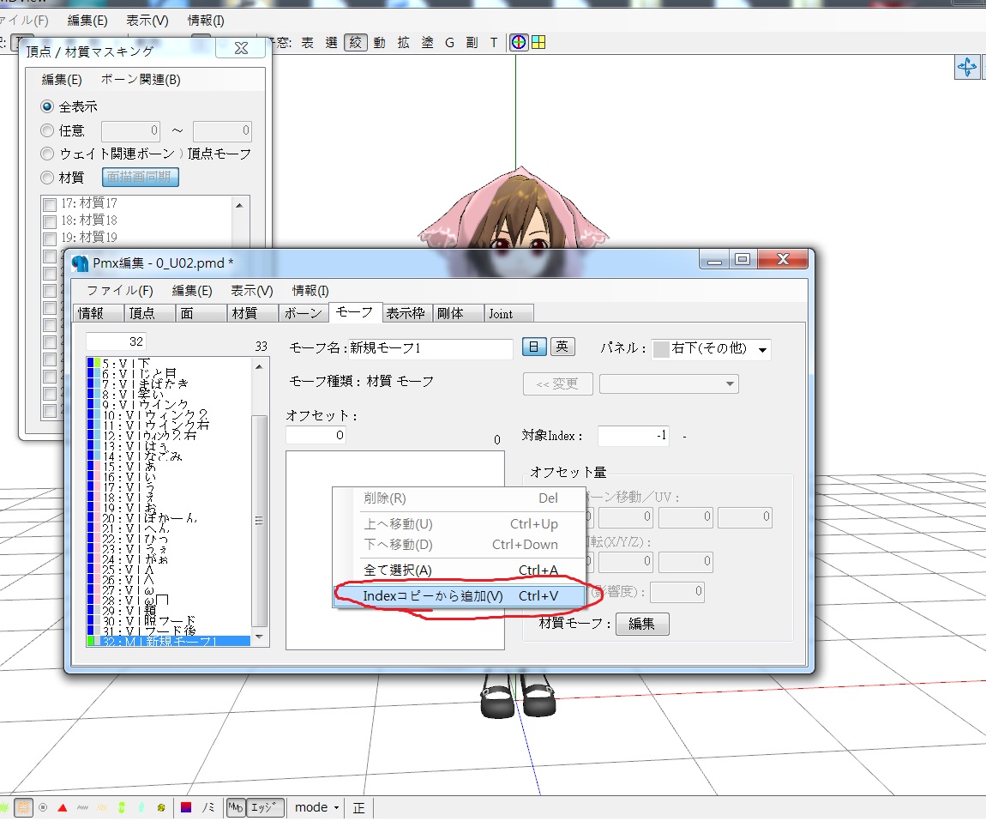986x821 pixels.
Task: Click the blue move-arrows icon at top right
Action: 966,67
